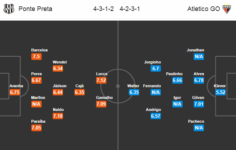Click the Atletico GO club crest

pos(227,9)
